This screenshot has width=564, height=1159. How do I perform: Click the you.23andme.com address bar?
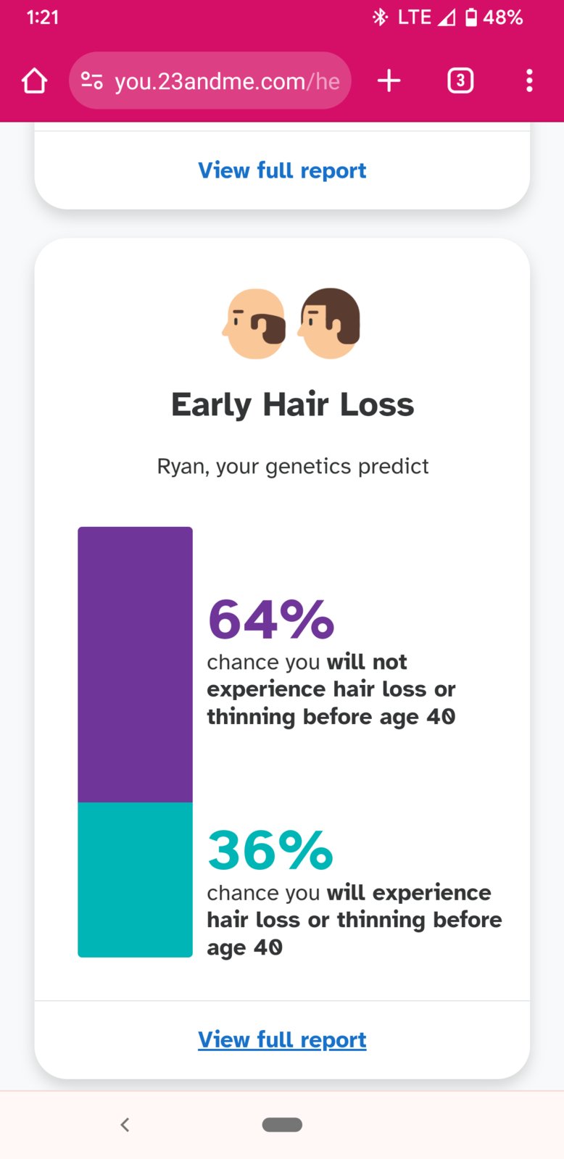tap(210, 80)
